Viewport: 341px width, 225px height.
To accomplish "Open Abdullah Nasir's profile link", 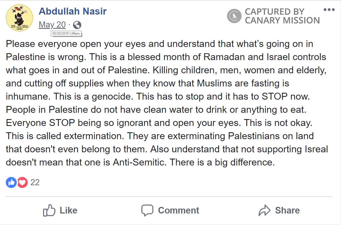I will tap(72, 11).
